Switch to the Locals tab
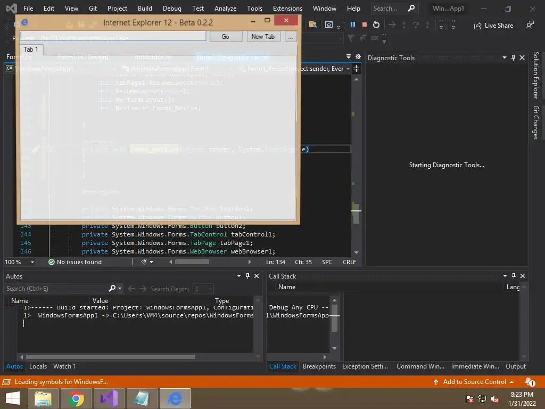This screenshot has height=409, width=545. pyautogui.click(x=38, y=366)
